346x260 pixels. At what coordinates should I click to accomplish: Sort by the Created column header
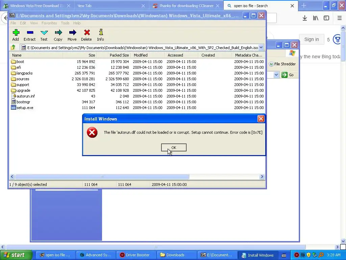(215, 55)
